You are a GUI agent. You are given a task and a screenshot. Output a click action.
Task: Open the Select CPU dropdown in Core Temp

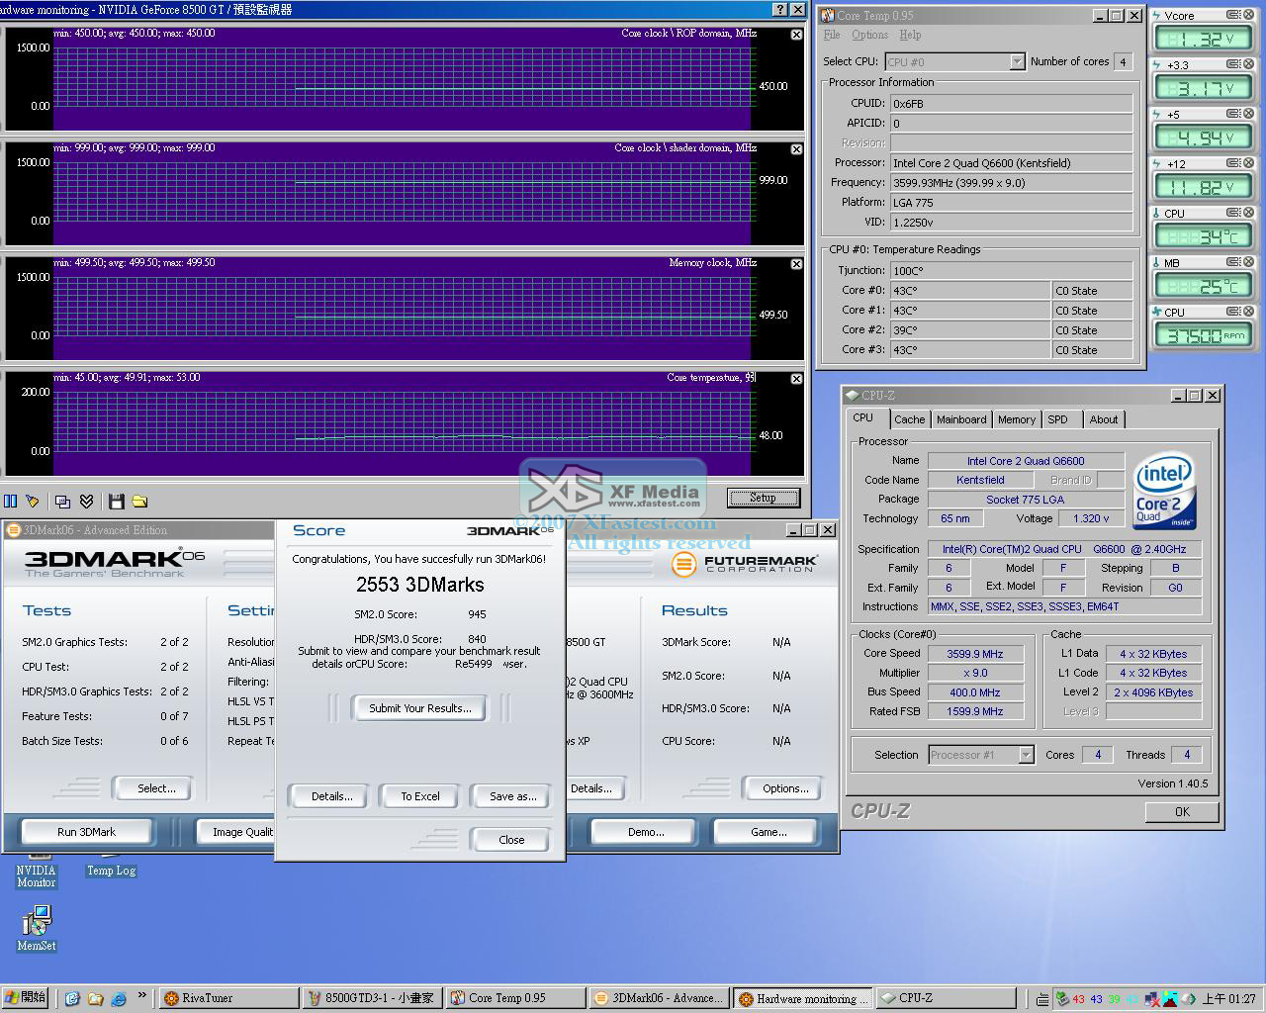pyautogui.click(x=1017, y=62)
